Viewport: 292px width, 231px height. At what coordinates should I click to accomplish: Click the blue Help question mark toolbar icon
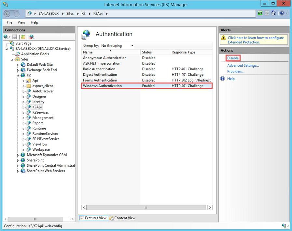pos(282,13)
